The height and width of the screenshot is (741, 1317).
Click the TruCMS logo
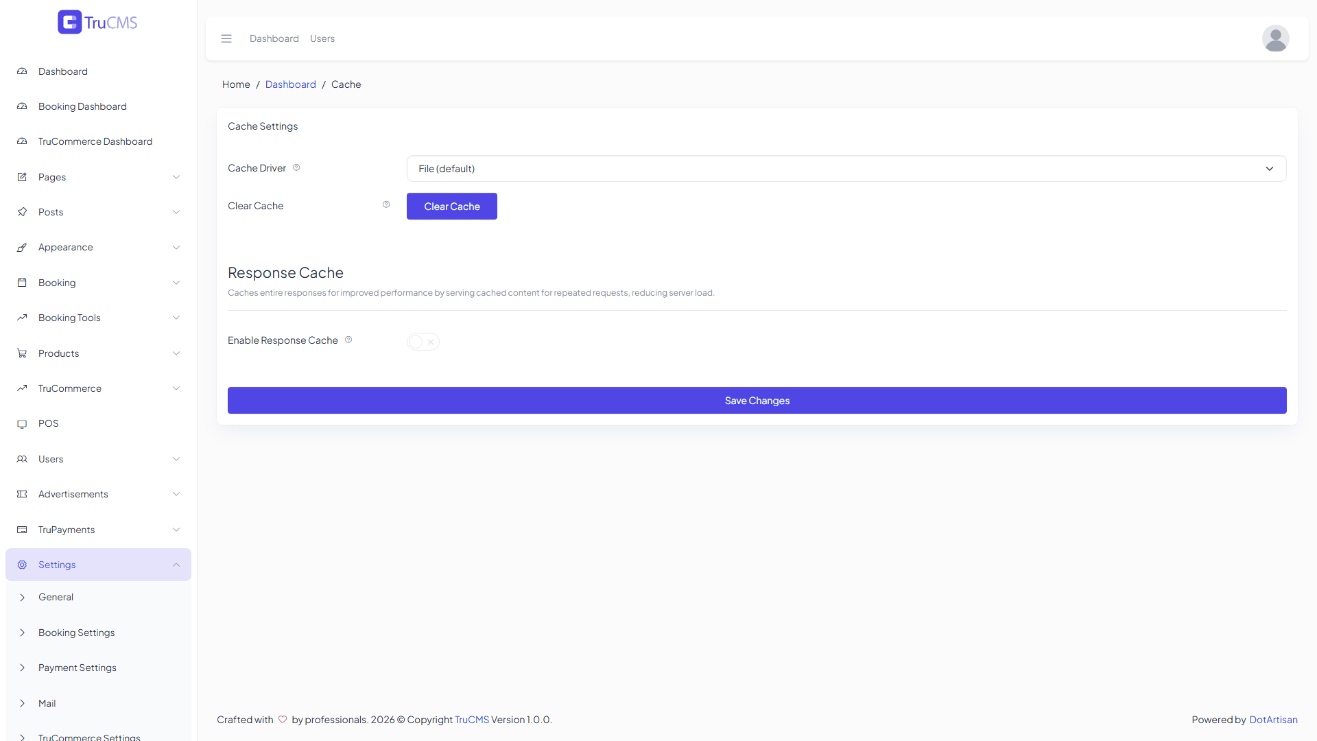[97, 22]
